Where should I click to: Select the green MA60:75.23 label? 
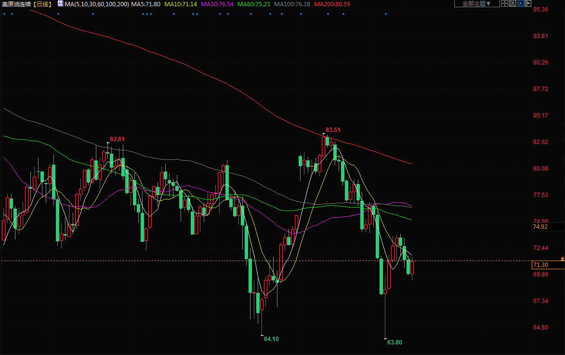pos(254,4)
